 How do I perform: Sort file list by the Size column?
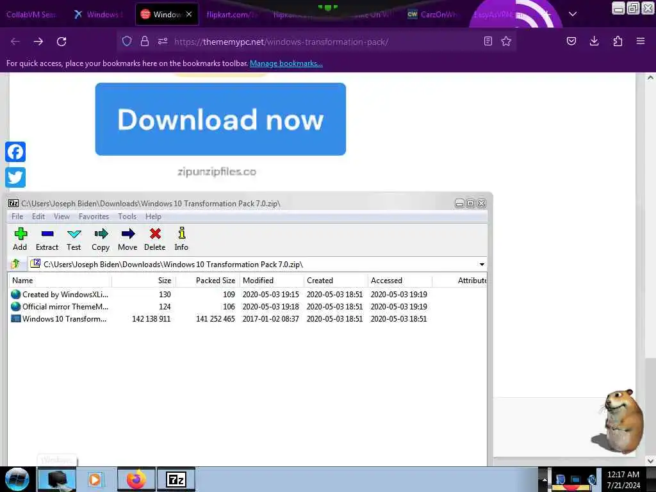point(143,281)
